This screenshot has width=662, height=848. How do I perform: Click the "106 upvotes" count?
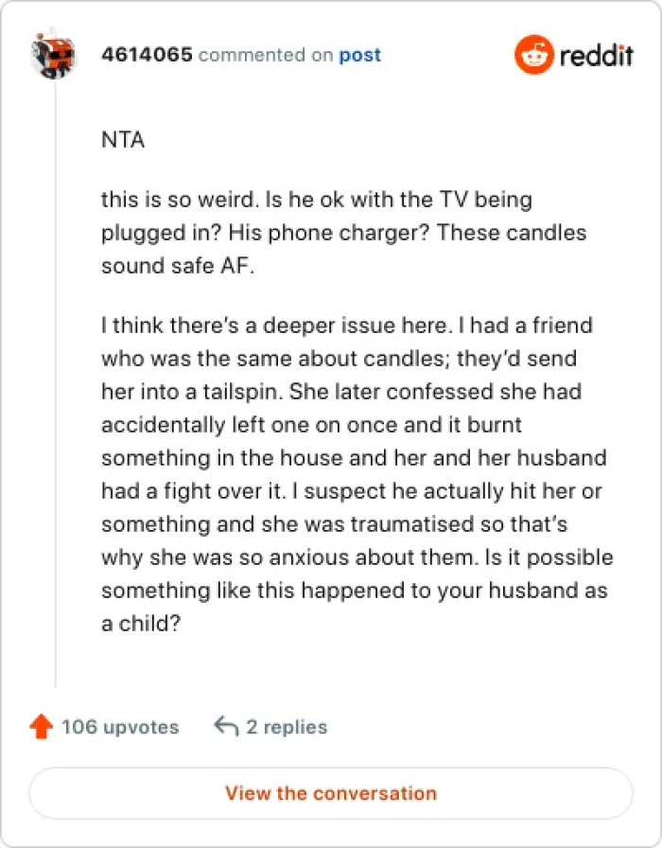(x=120, y=727)
